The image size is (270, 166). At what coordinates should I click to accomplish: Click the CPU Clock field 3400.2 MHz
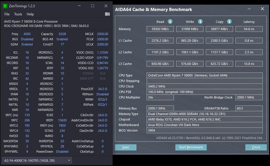click(x=205, y=86)
